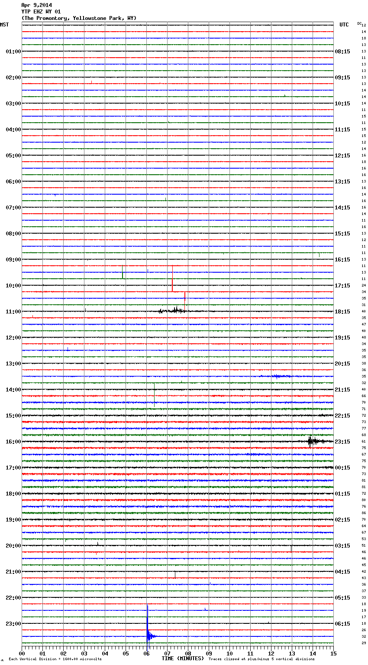This screenshot has height=665, width=368.
Task: Click the 16:00 MST time label
Action: point(13,442)
